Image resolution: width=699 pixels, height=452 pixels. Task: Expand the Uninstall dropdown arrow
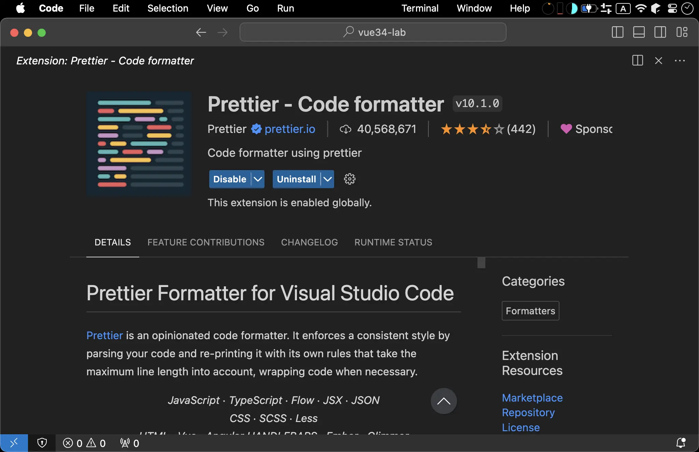(328, 179)
